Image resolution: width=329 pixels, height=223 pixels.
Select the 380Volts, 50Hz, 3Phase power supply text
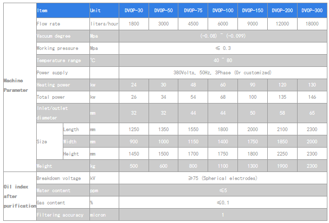point(223,72)
